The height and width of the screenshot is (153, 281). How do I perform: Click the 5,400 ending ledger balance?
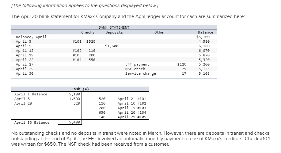pyautogui.click(x=74, y=122)
